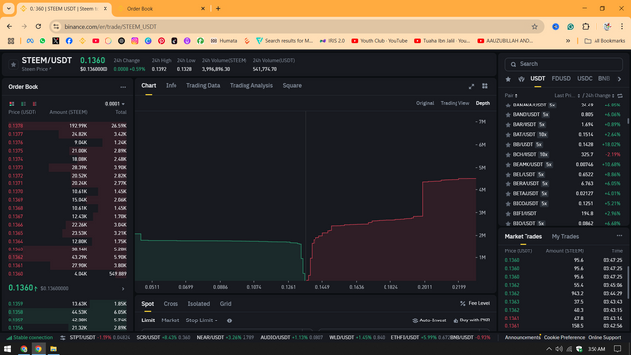Select Original chart view

click(425, 103)
